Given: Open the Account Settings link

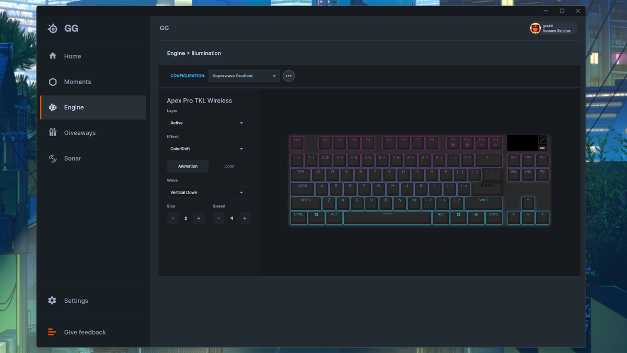Looking at the screenshot, I should click(556, 31).
